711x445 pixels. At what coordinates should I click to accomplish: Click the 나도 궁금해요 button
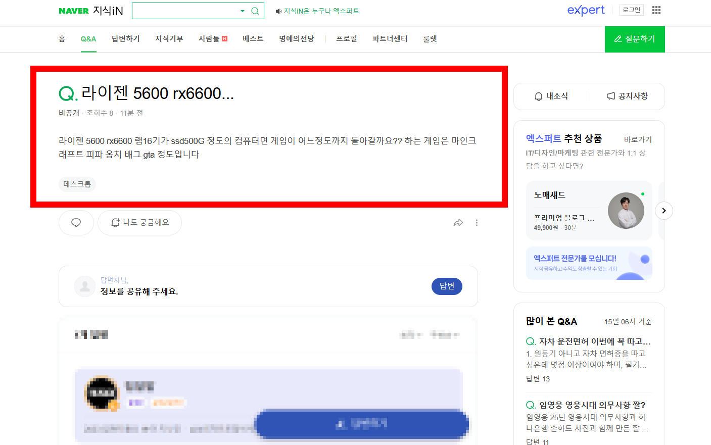point(139,223)
